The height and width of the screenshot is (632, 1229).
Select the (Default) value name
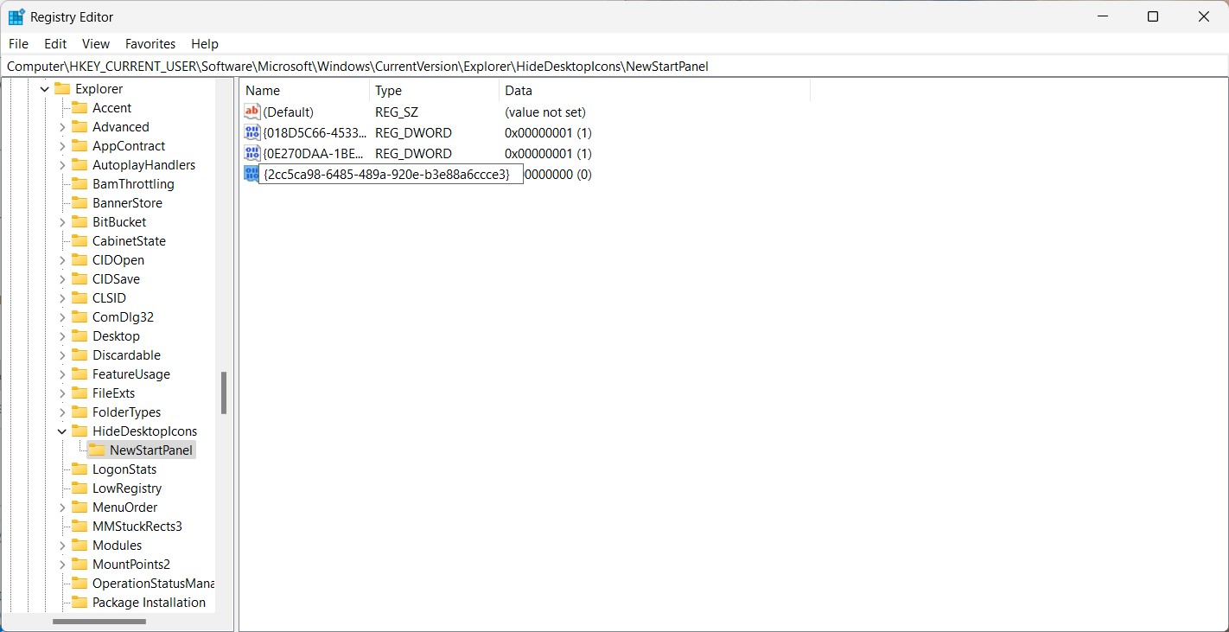click(288, 112)
